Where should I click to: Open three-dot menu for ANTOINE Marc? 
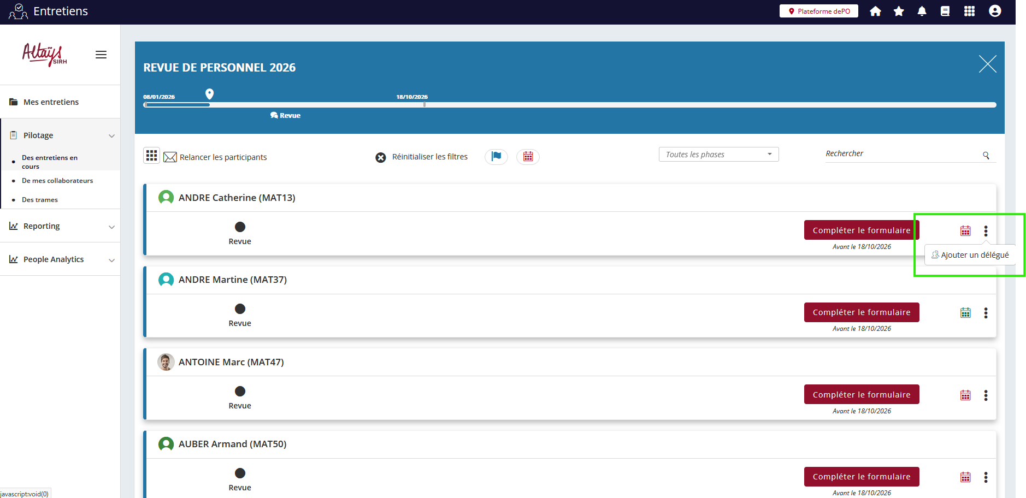(986, 395)
